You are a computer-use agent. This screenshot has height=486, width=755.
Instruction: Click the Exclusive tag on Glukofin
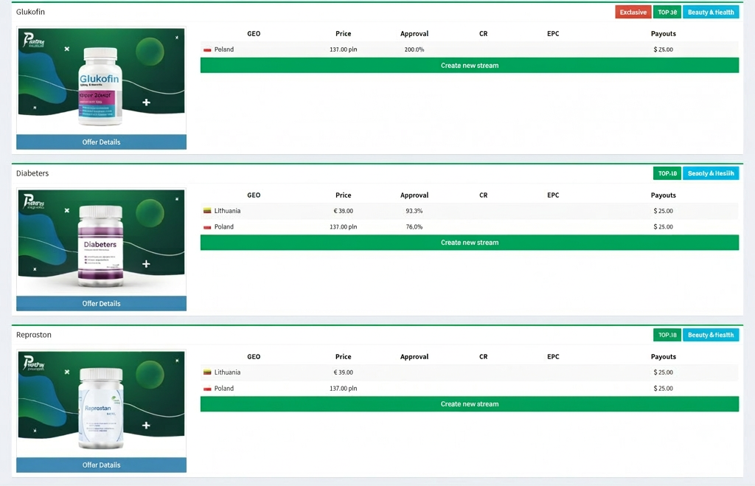click(x=633, y=12)
